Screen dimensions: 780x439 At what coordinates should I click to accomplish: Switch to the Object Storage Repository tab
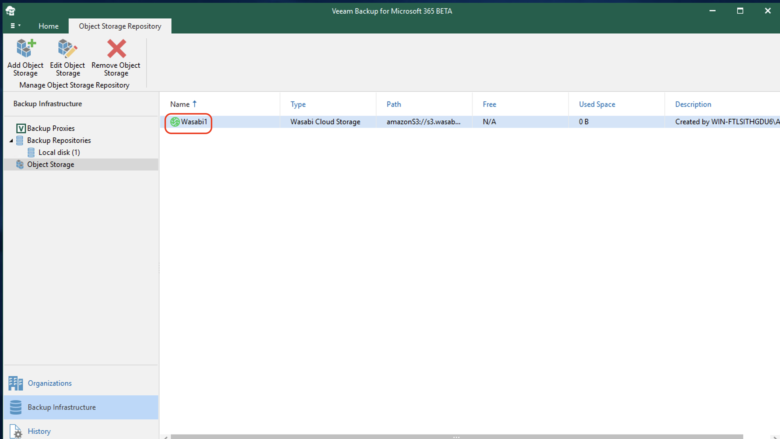(119, 26)
